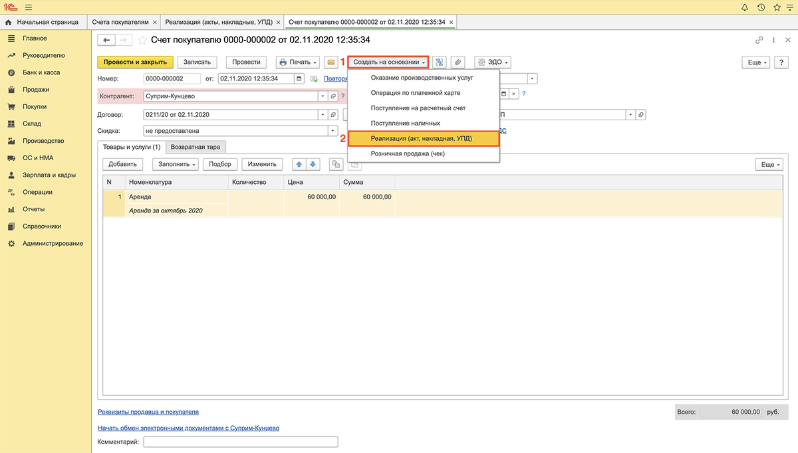798x453 pixels.
Task: Click the Провести button
Action: 246,62
